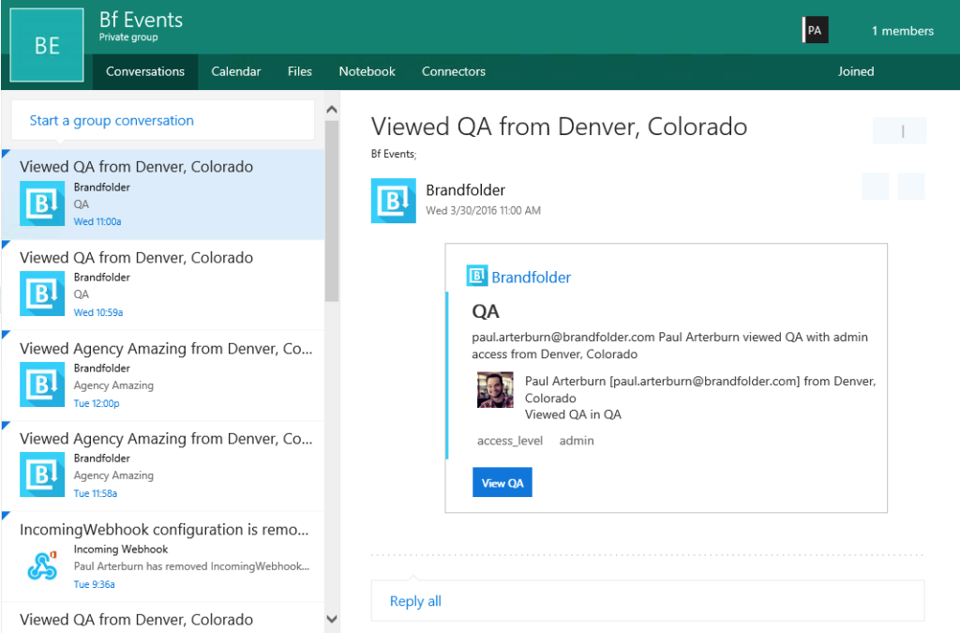
Task: Click Brandfolder icon in Wed 11:00a conversation
Action: [x=42, y=203]
